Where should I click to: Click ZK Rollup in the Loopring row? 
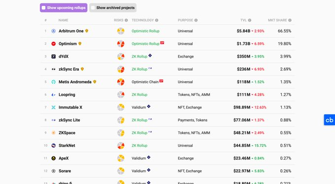(x=139, y=94)
